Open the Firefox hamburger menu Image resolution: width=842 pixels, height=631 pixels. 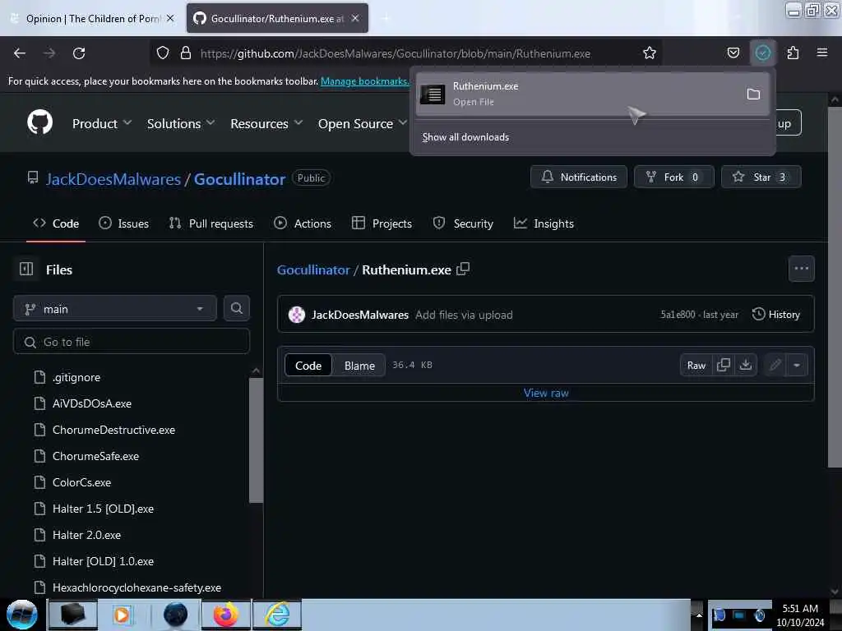point(821,53)
